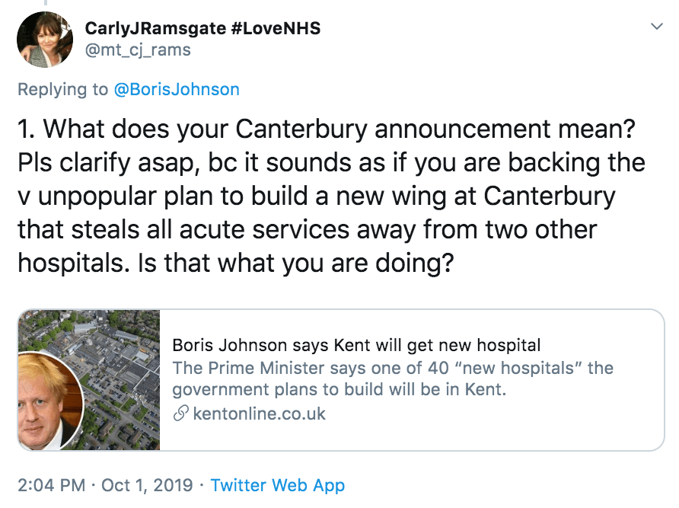
Task: Click the tweet author's profile avatar
Action: click(x=44, y=40)
